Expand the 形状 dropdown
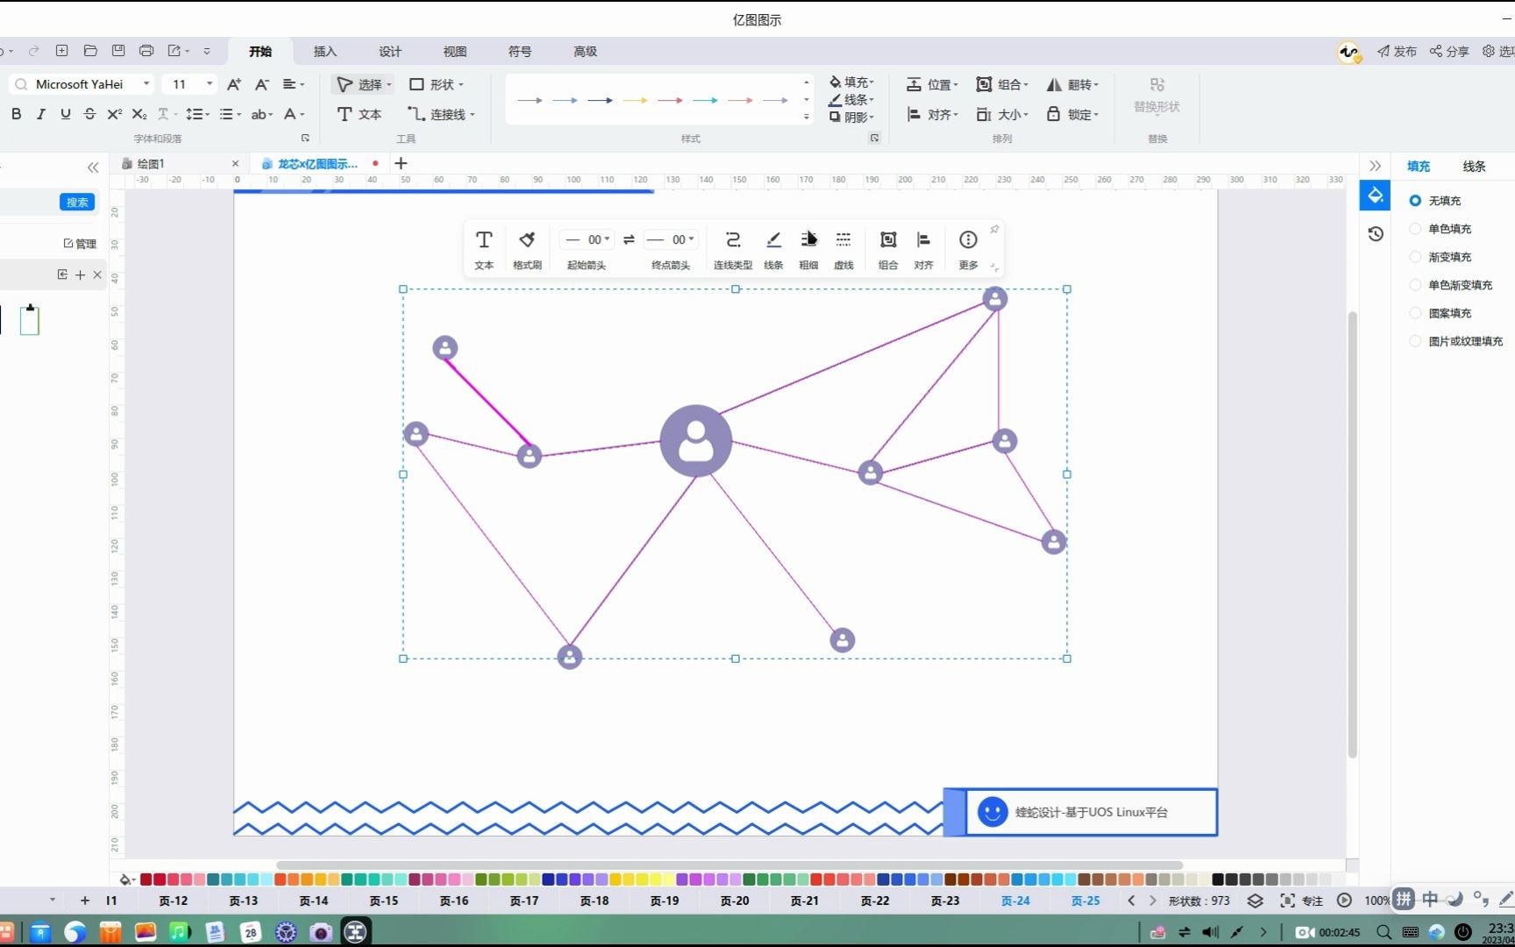This screenshot has width=1515, height=947. [461, 85]
